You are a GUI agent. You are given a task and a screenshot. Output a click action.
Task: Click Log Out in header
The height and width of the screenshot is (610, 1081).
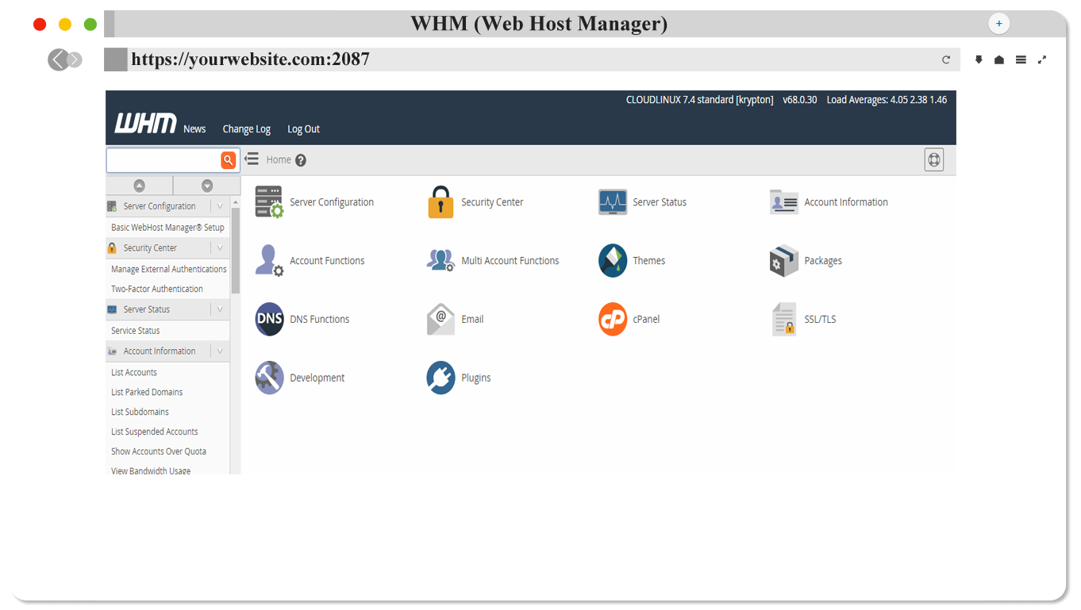coord(304,129)
